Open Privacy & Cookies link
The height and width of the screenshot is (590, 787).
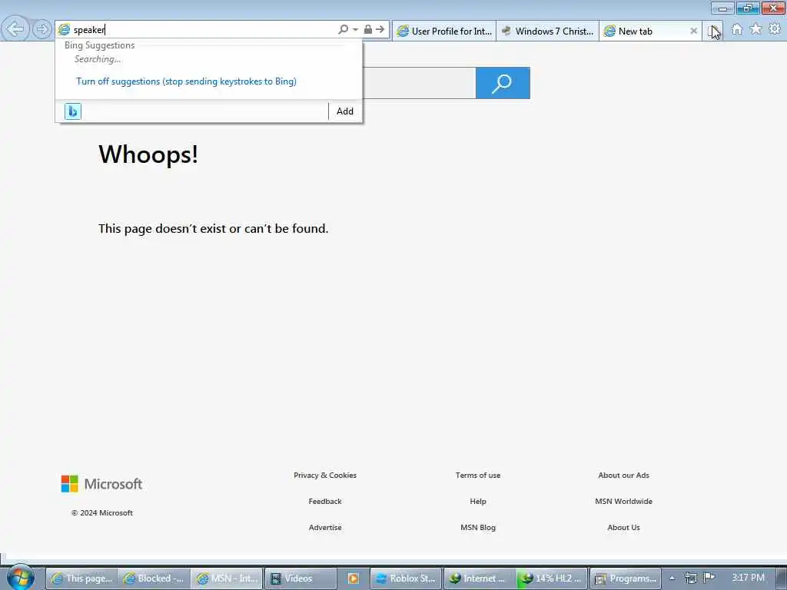pyautogui.click(x=325, y=475)
